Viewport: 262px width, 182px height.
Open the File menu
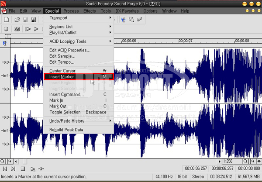(x=12, y=11)
